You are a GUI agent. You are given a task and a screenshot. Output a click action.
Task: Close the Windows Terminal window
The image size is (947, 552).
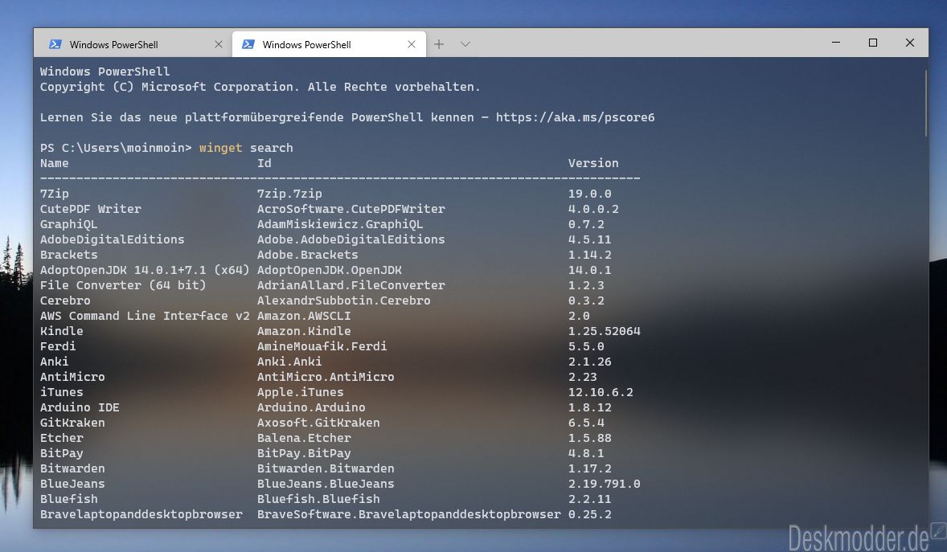pyautogui.click(x=909, y=43)
